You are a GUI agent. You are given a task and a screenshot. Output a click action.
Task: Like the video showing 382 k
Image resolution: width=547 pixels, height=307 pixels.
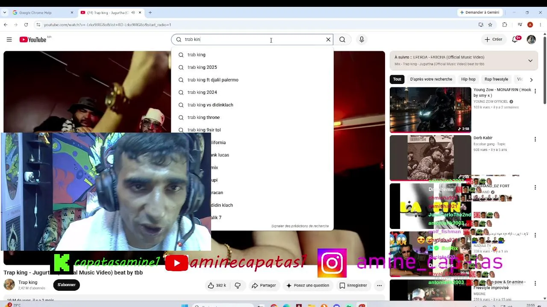pyautogui.click(x=217, y=285)
